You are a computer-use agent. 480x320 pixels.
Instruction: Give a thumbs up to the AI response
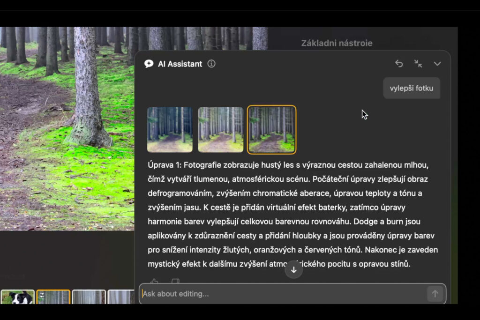tap(155, 280)
